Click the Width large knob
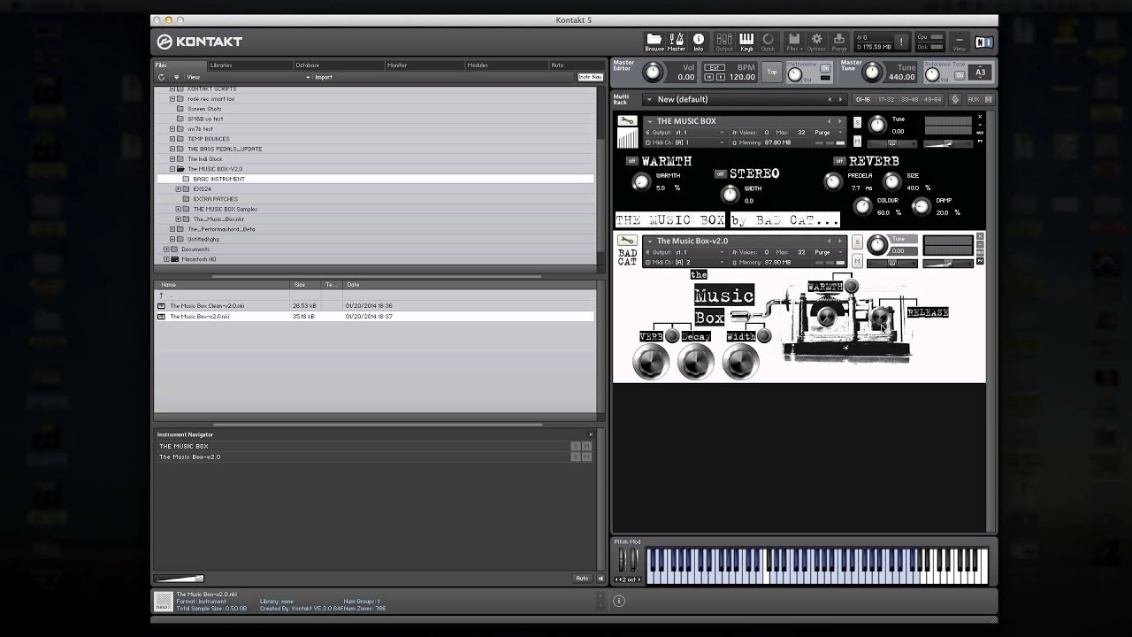The width and height of the screenshot is (1132, 637). tap(741, 361)
